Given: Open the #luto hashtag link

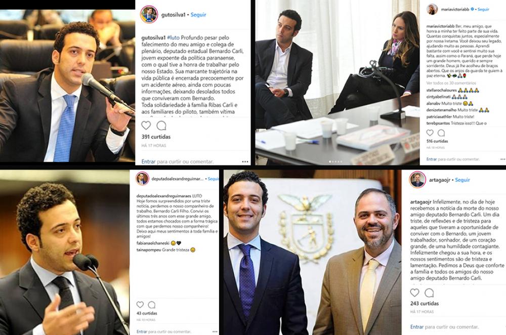Looking at the screenshot, I should tap(173, 37).
